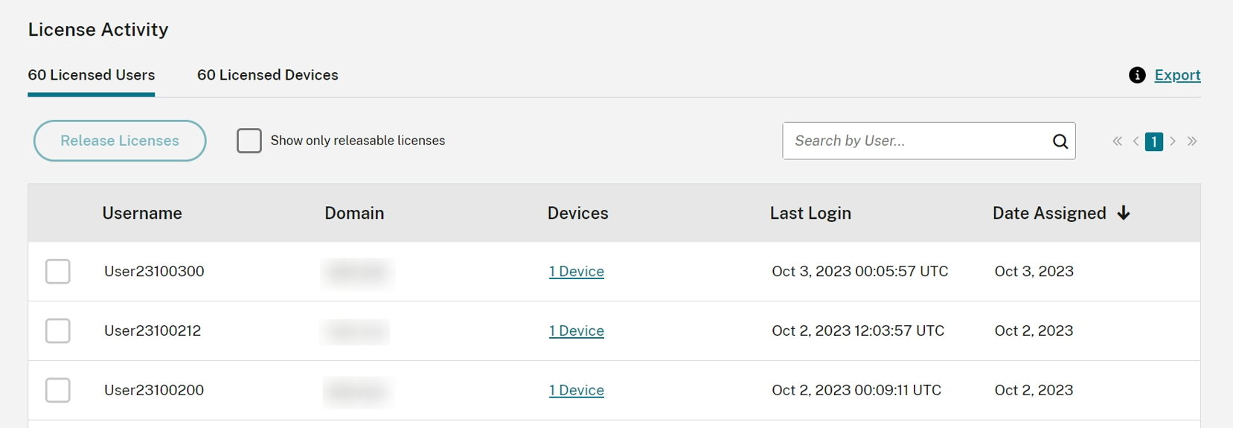View 1 Device link for User23100212
1233x428 pixels.
coord(576,331)
